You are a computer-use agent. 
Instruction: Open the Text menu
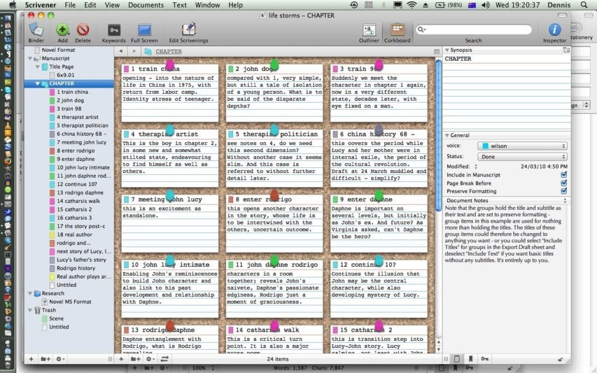(180, 5)
